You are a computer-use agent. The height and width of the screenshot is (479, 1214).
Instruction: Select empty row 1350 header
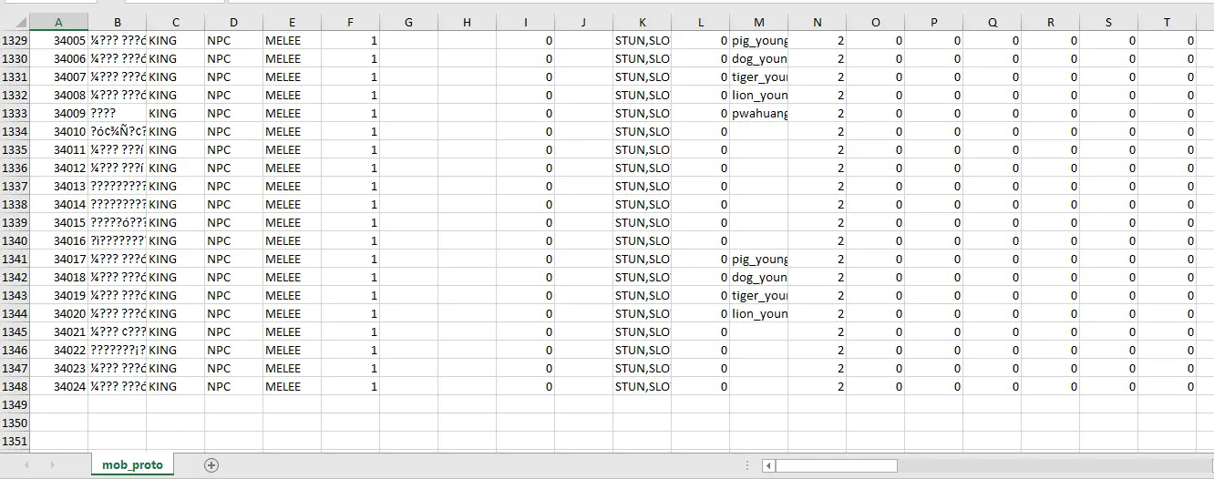[15, 423]
